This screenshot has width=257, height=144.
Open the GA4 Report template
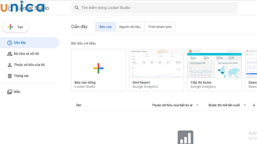[156, 70]
